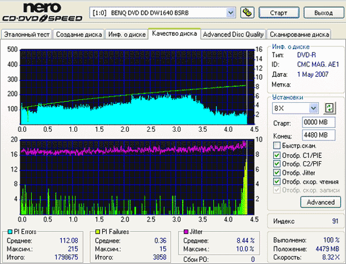Click the cyan PI Errors legend swatch
Viewport: 346px width, 264px height.
[10, 232]
